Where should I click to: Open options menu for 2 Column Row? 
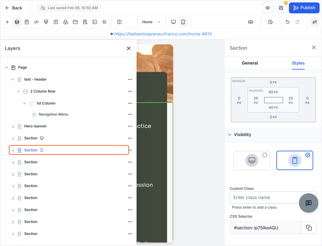click(x=130, y=91)
